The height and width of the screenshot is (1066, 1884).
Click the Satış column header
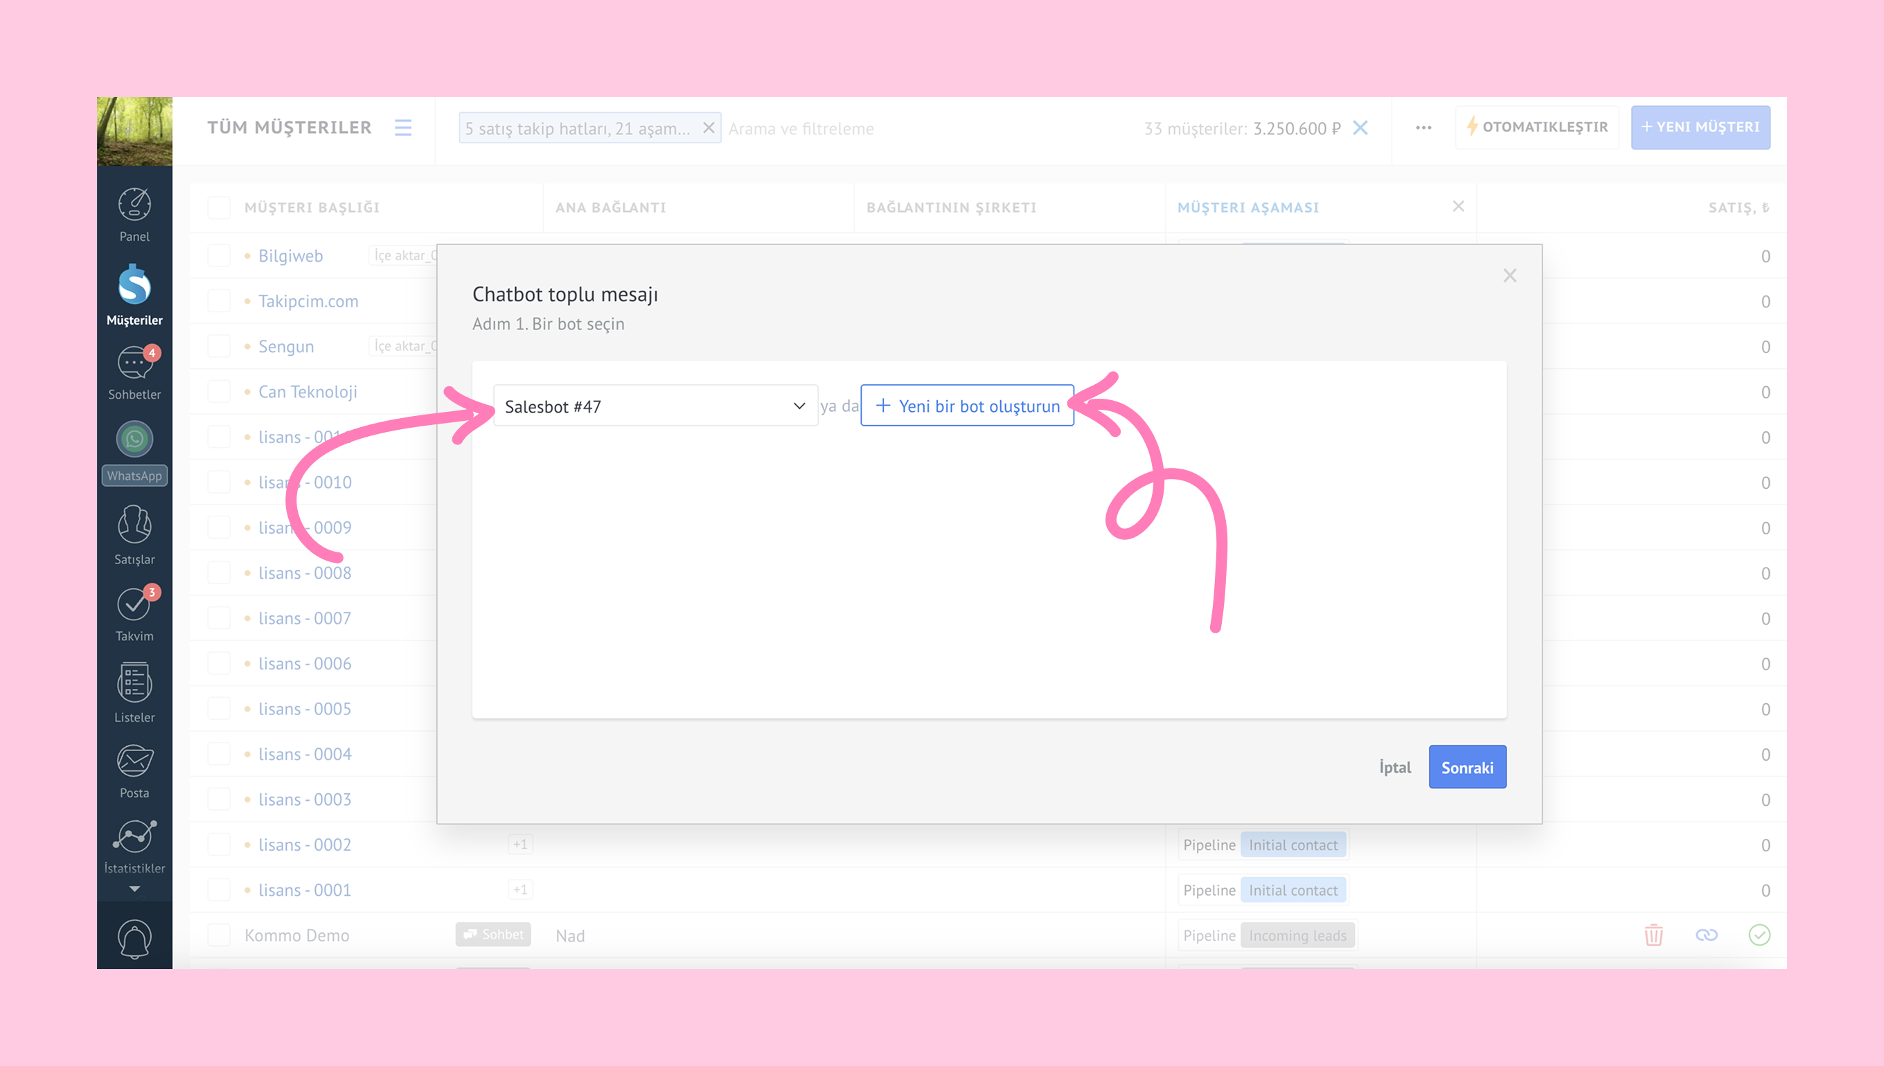click(1739, 207)
